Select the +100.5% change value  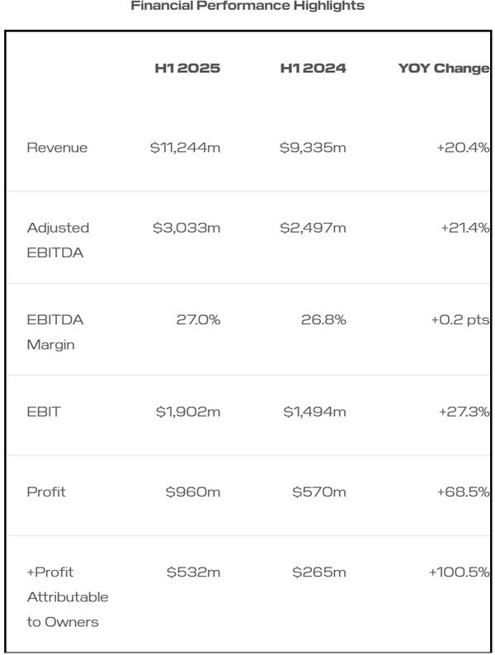460,572
